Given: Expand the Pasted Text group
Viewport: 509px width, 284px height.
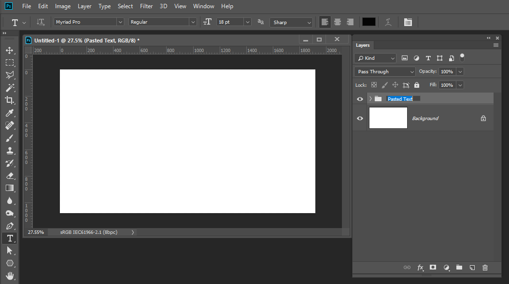Looking at the screenshot, I should click(369, 98).
